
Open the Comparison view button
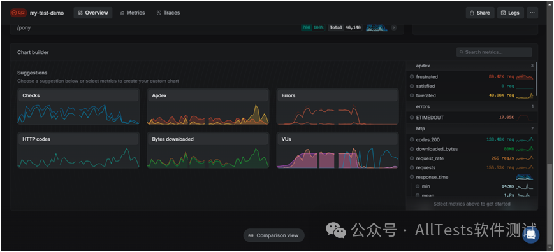point(274,235)
